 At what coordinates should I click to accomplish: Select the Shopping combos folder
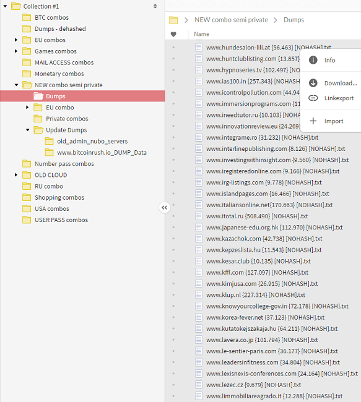(59, 197)
